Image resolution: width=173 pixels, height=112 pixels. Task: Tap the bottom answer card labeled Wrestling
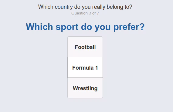pyautogui.click(x=85, y=88)
